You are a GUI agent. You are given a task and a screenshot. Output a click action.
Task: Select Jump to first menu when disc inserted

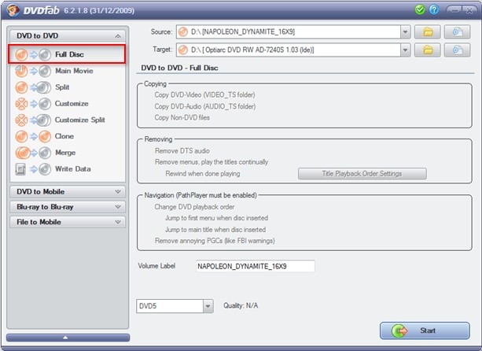(216, 218)
